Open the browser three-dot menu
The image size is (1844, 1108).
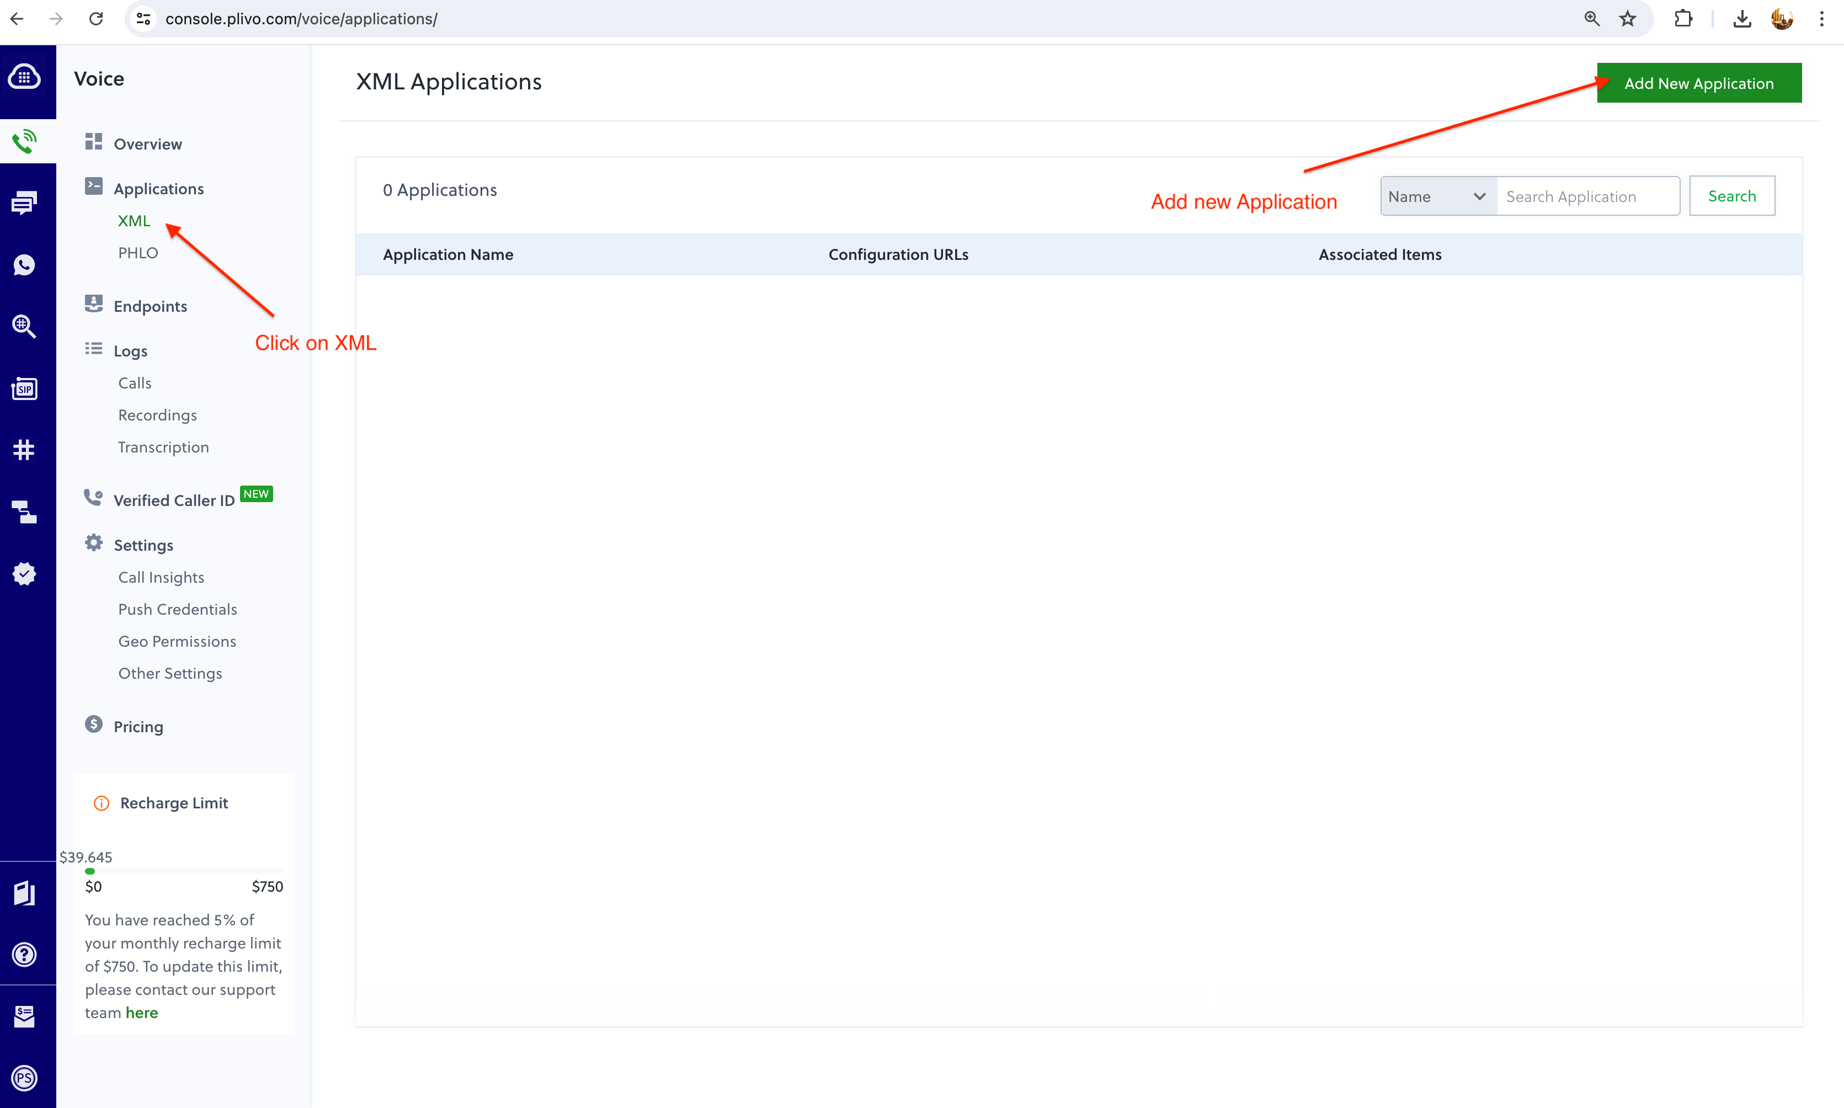pyautogui.click(x=1821, y=19)
